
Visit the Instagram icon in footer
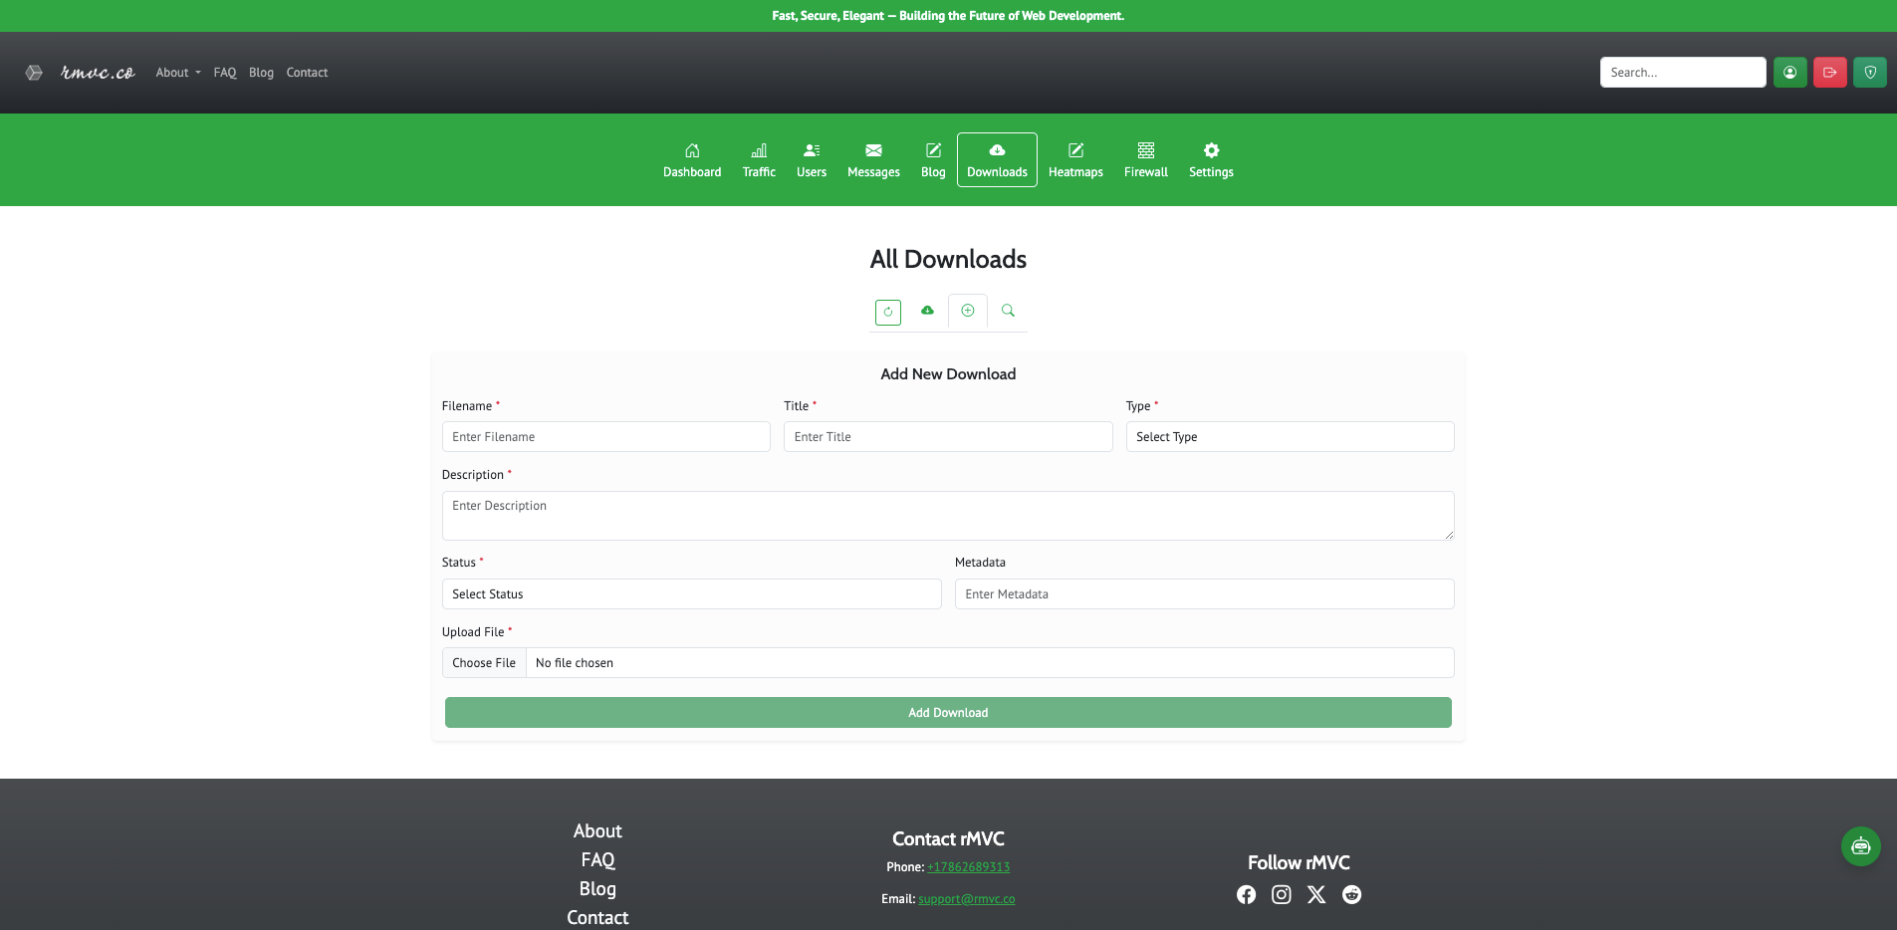click(1281, 894)
